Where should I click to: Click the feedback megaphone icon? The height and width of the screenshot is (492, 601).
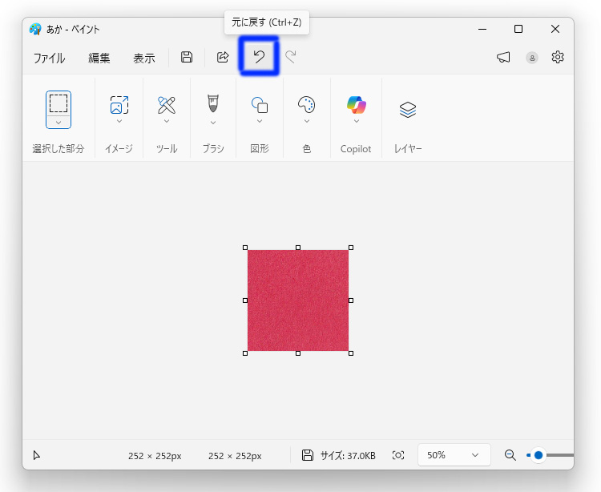pos(503,57)
